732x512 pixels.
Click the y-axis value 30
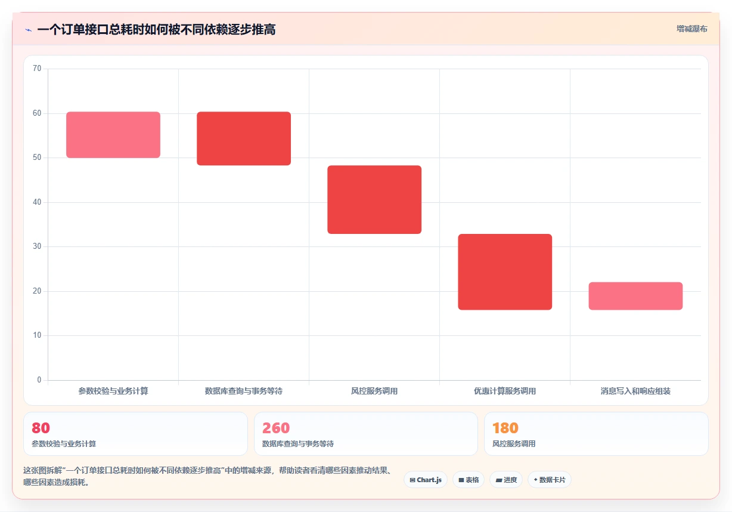coord(37,246)
